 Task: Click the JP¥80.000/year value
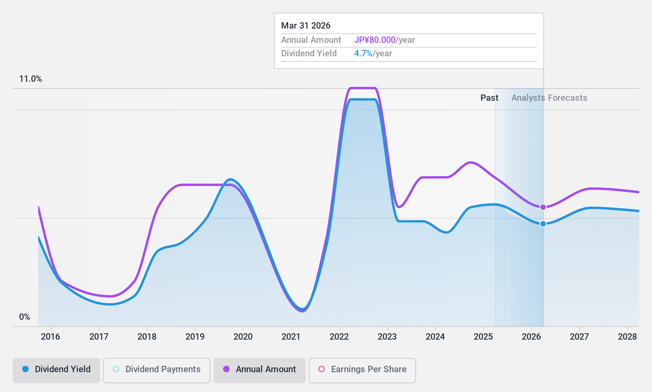tap(384, 40)
